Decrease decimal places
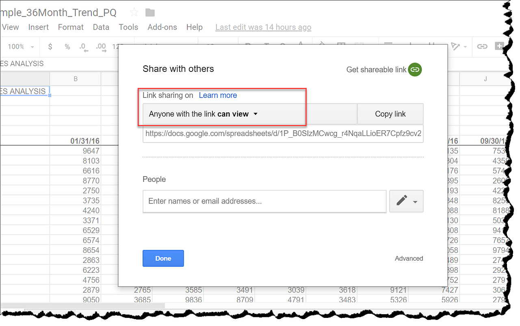This screenshot has width=520, height=326. click(x=83, y=47)
